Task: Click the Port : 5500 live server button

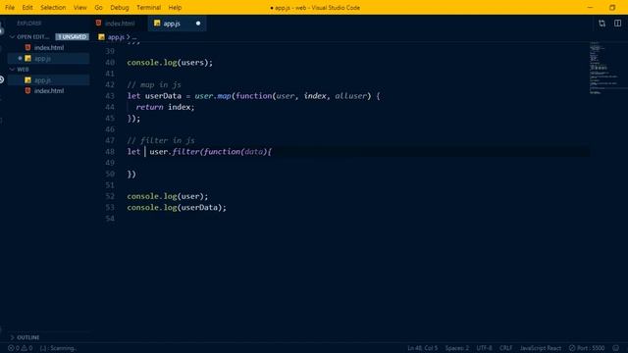Action: click(x=587, y=348)
